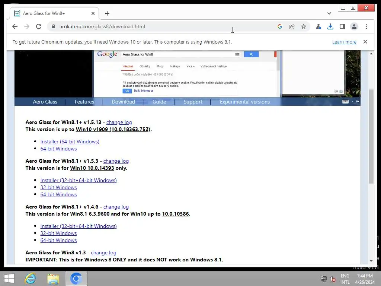Open change log for Win8 v1.3

pos(103,252)
